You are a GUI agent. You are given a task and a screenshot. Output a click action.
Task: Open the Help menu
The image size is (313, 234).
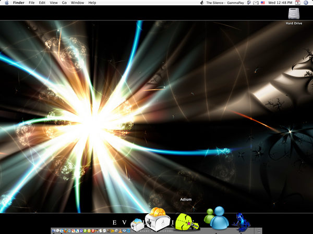(x=92, y=3)
